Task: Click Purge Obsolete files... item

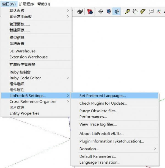Action: coord(115,111)
